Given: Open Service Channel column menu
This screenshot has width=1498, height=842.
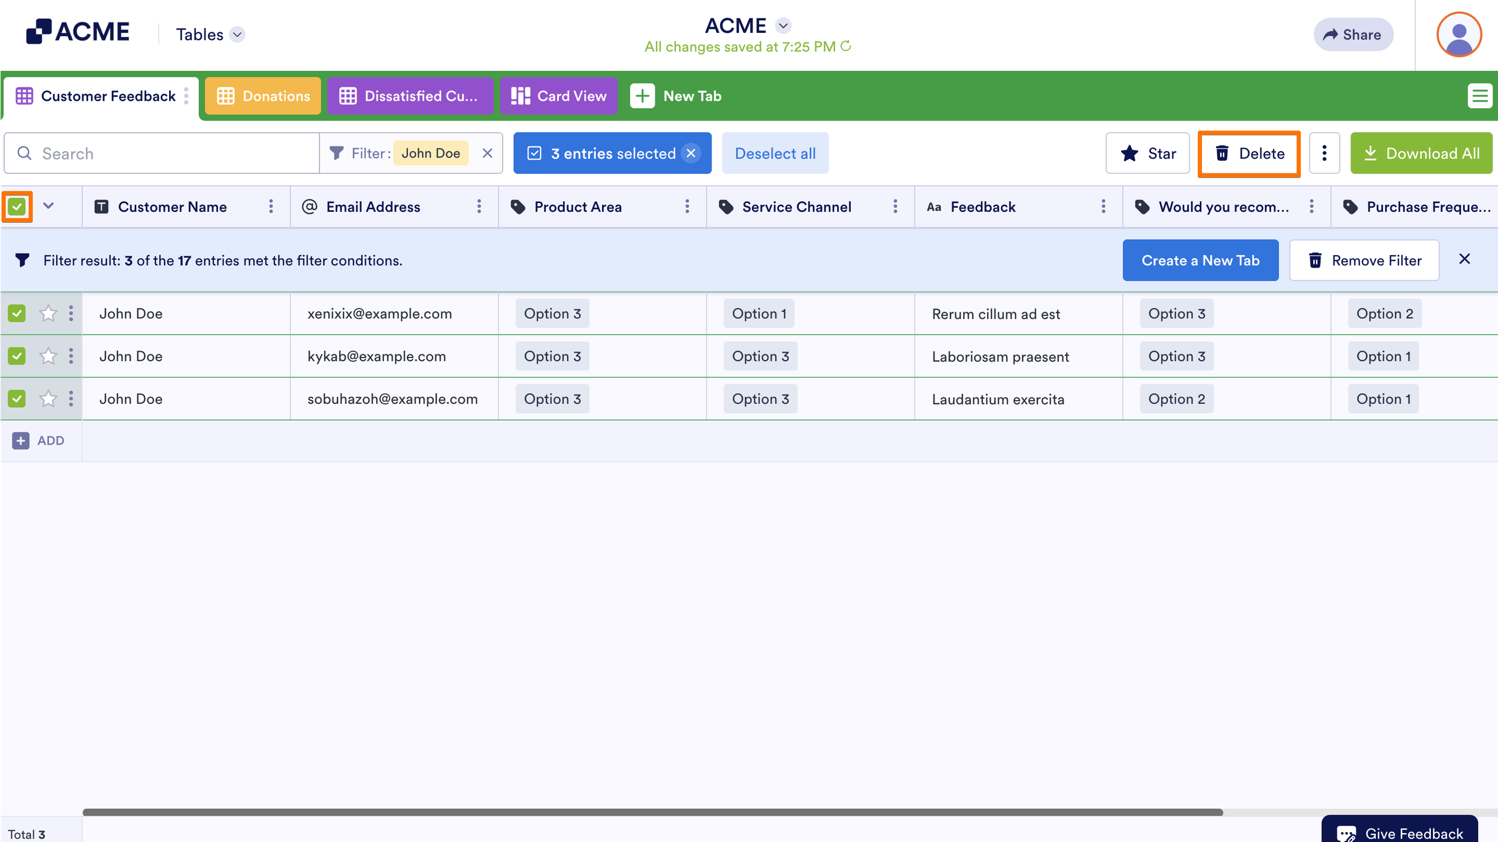Looking at the screenshot, I should (895, 207).
